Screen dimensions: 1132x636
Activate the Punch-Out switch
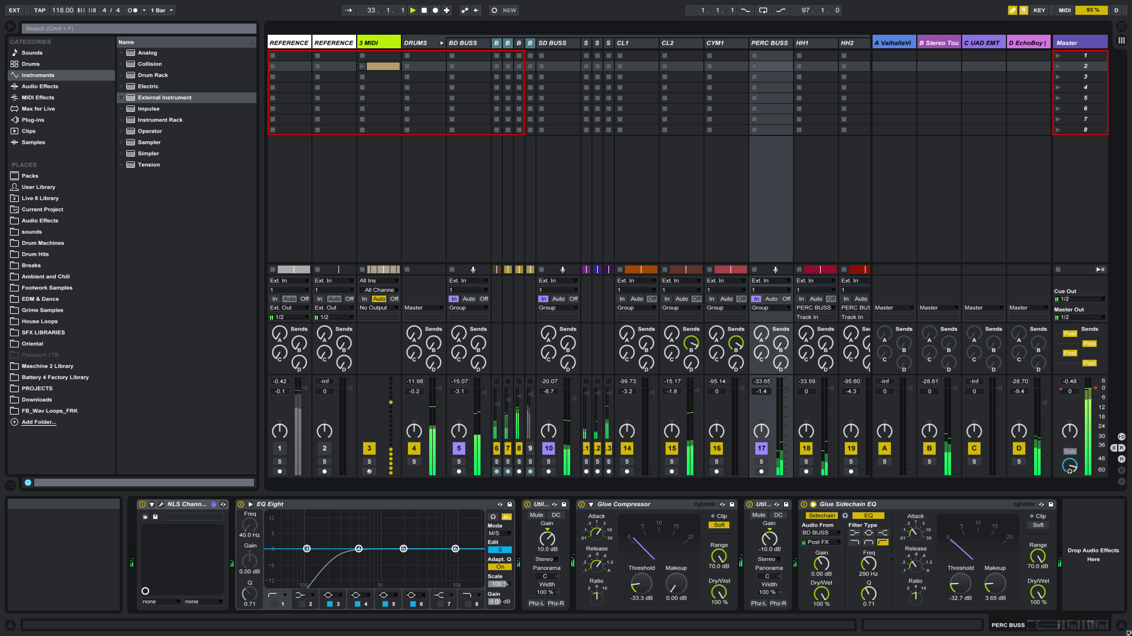[781, 10]
